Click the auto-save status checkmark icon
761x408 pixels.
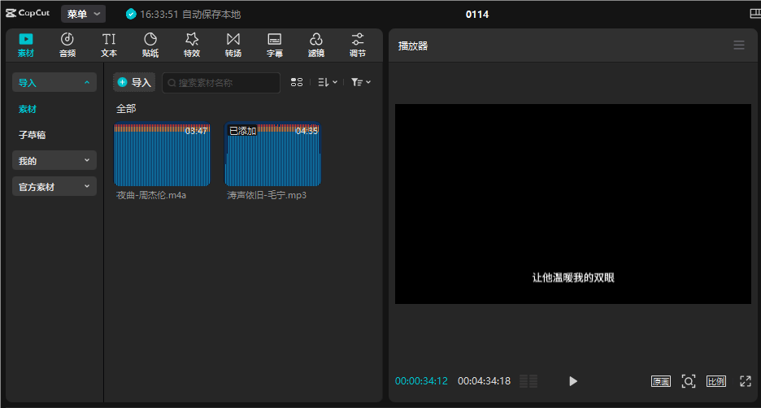[x=131, y=14]
